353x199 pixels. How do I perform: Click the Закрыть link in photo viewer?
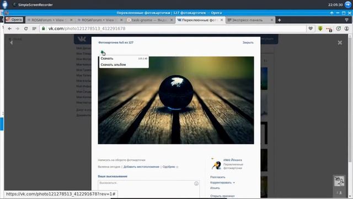click(248, 43)
